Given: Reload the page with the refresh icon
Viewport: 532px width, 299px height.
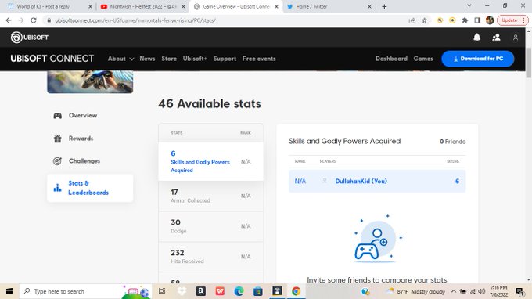Looking at the screenshot, I should [33, 20].
